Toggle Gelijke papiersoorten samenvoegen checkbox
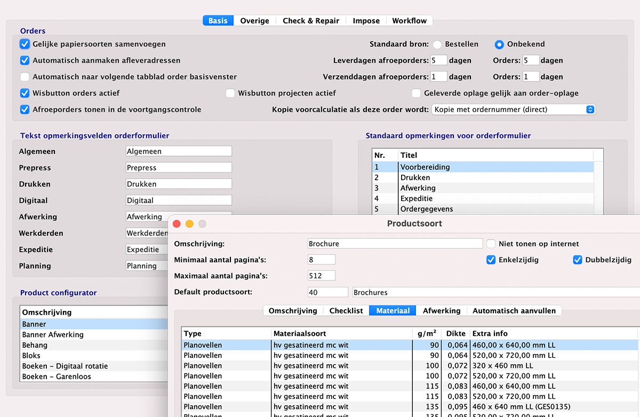Viewport: 640px width, 417px height. (25, 44)
